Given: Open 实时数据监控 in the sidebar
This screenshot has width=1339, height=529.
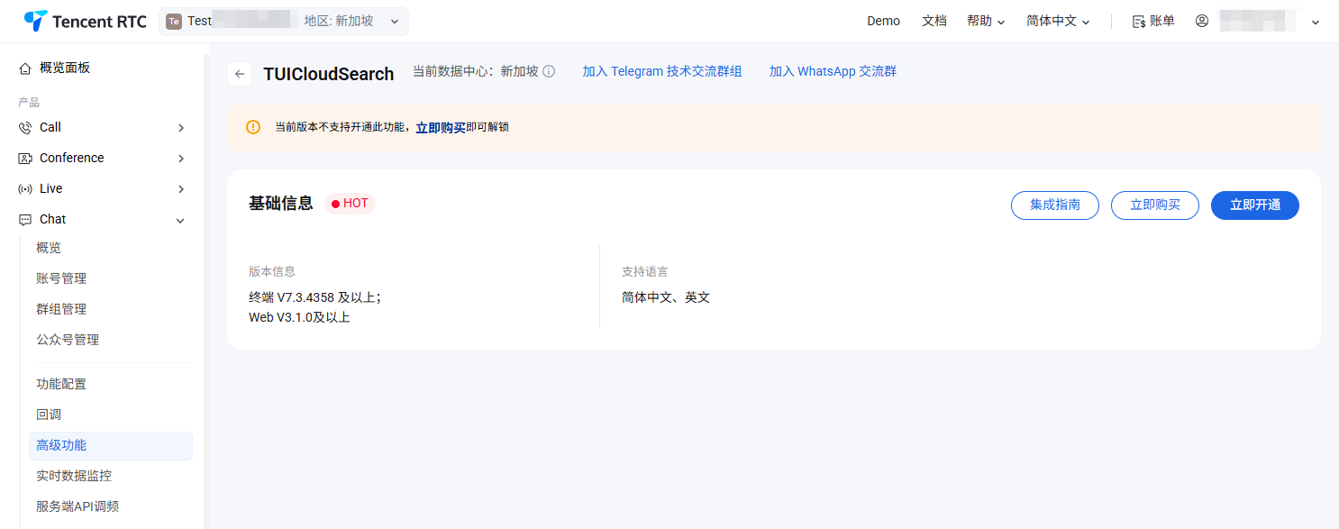Looking at the screenshot, I should click(x=74, y=476).
